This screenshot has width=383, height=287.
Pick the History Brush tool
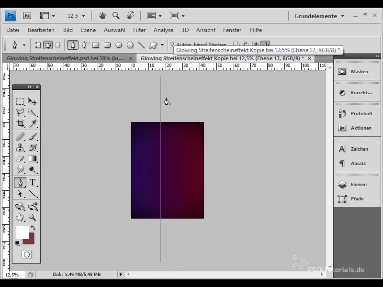(33, 148)
